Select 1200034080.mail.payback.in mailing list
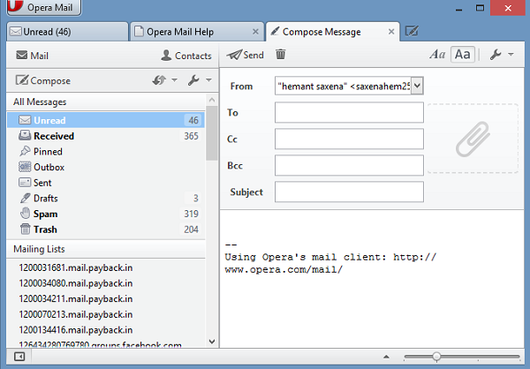The image size is (530, 369). click(x=76, y=283)
